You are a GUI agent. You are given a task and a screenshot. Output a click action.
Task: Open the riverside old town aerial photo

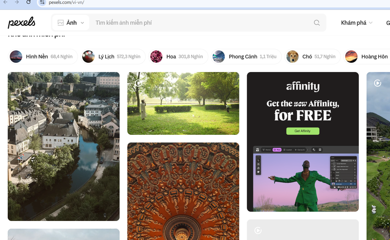click(64, 147)
